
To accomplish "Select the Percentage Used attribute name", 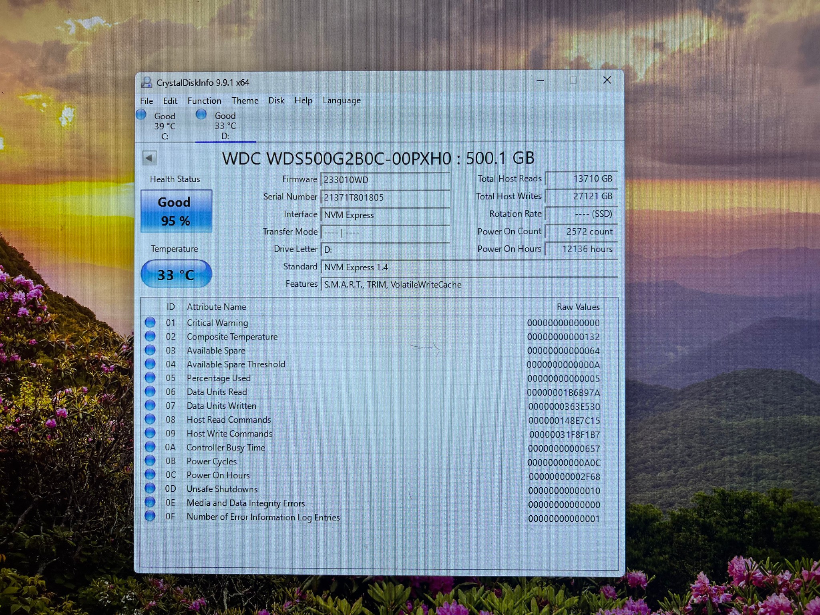I will point(219,378).
